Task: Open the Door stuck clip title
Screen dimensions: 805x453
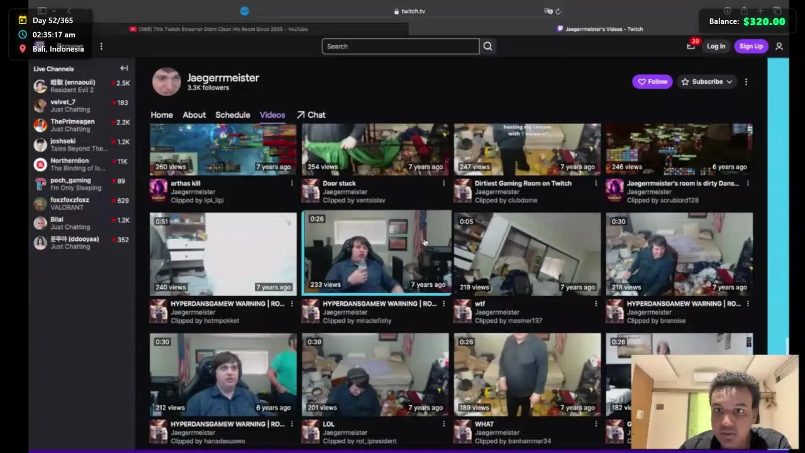Action: [x=339, y=183]
